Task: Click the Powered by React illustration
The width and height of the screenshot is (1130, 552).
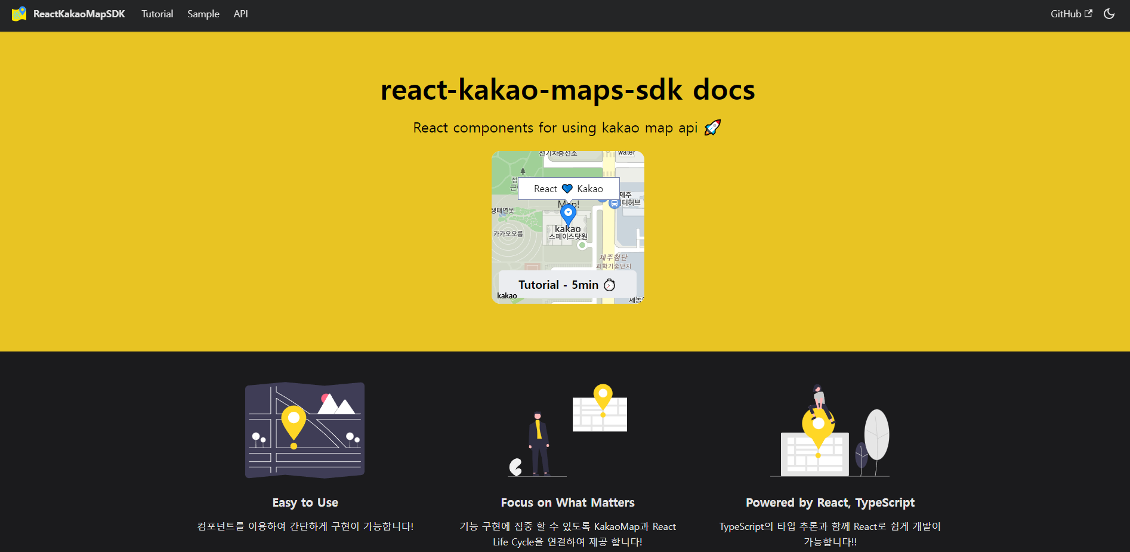Action: pyautogui.click(x=830, y=430)
